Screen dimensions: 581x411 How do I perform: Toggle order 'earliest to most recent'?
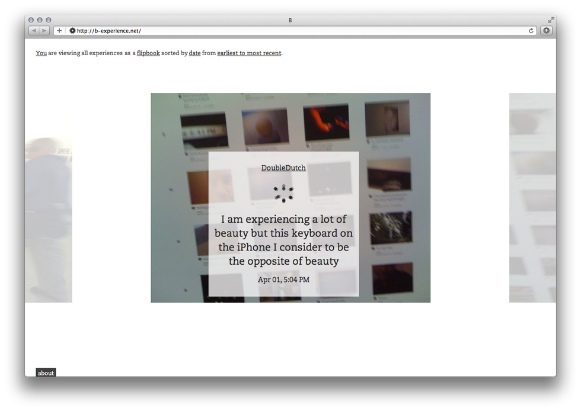[x=249, y=53]
